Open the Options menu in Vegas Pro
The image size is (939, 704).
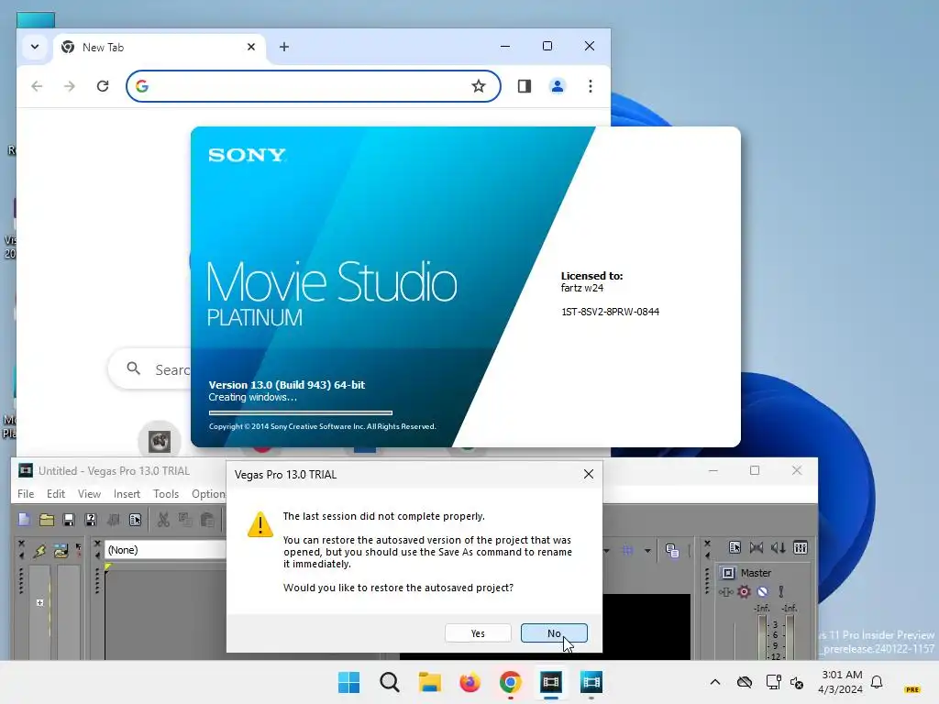(x=208, y=494)
